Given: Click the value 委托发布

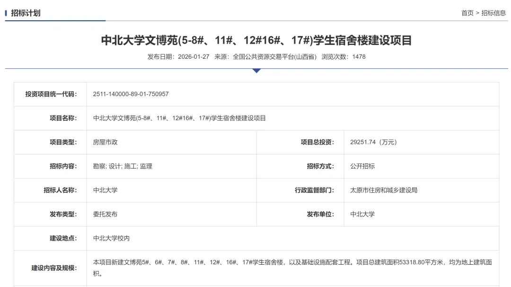Looking at the screenshot, I should (105, 214).
